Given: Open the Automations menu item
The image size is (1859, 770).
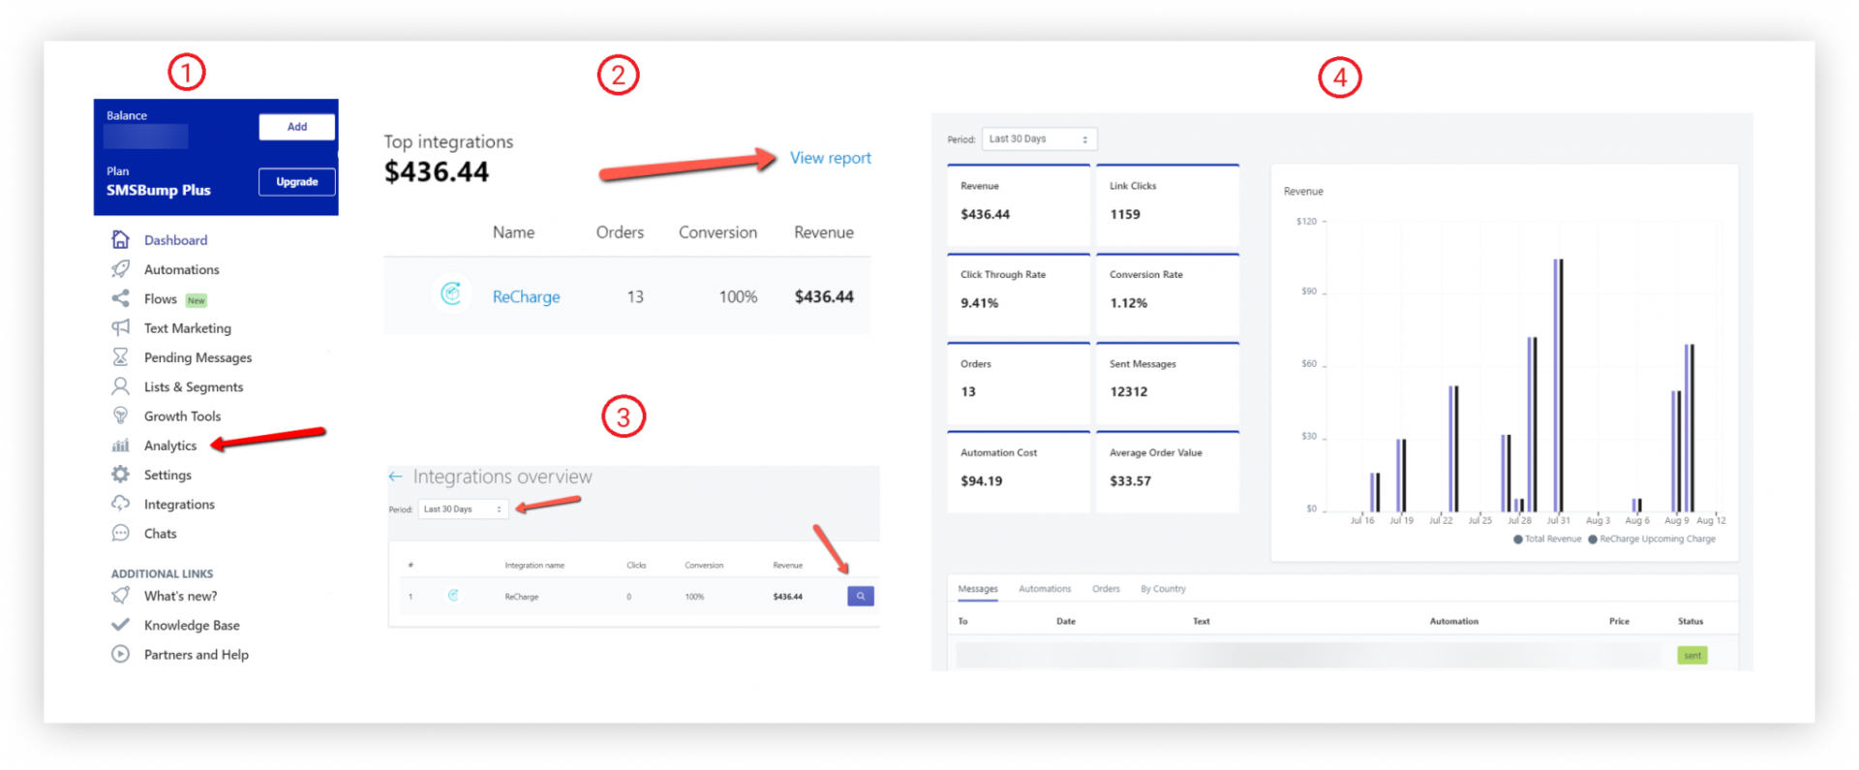Looking at the screenshot, I should tap(181, 269).
